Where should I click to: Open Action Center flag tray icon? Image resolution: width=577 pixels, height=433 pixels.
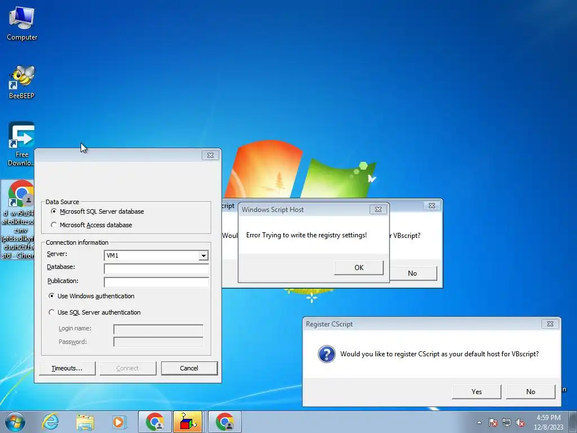[493, 422]
